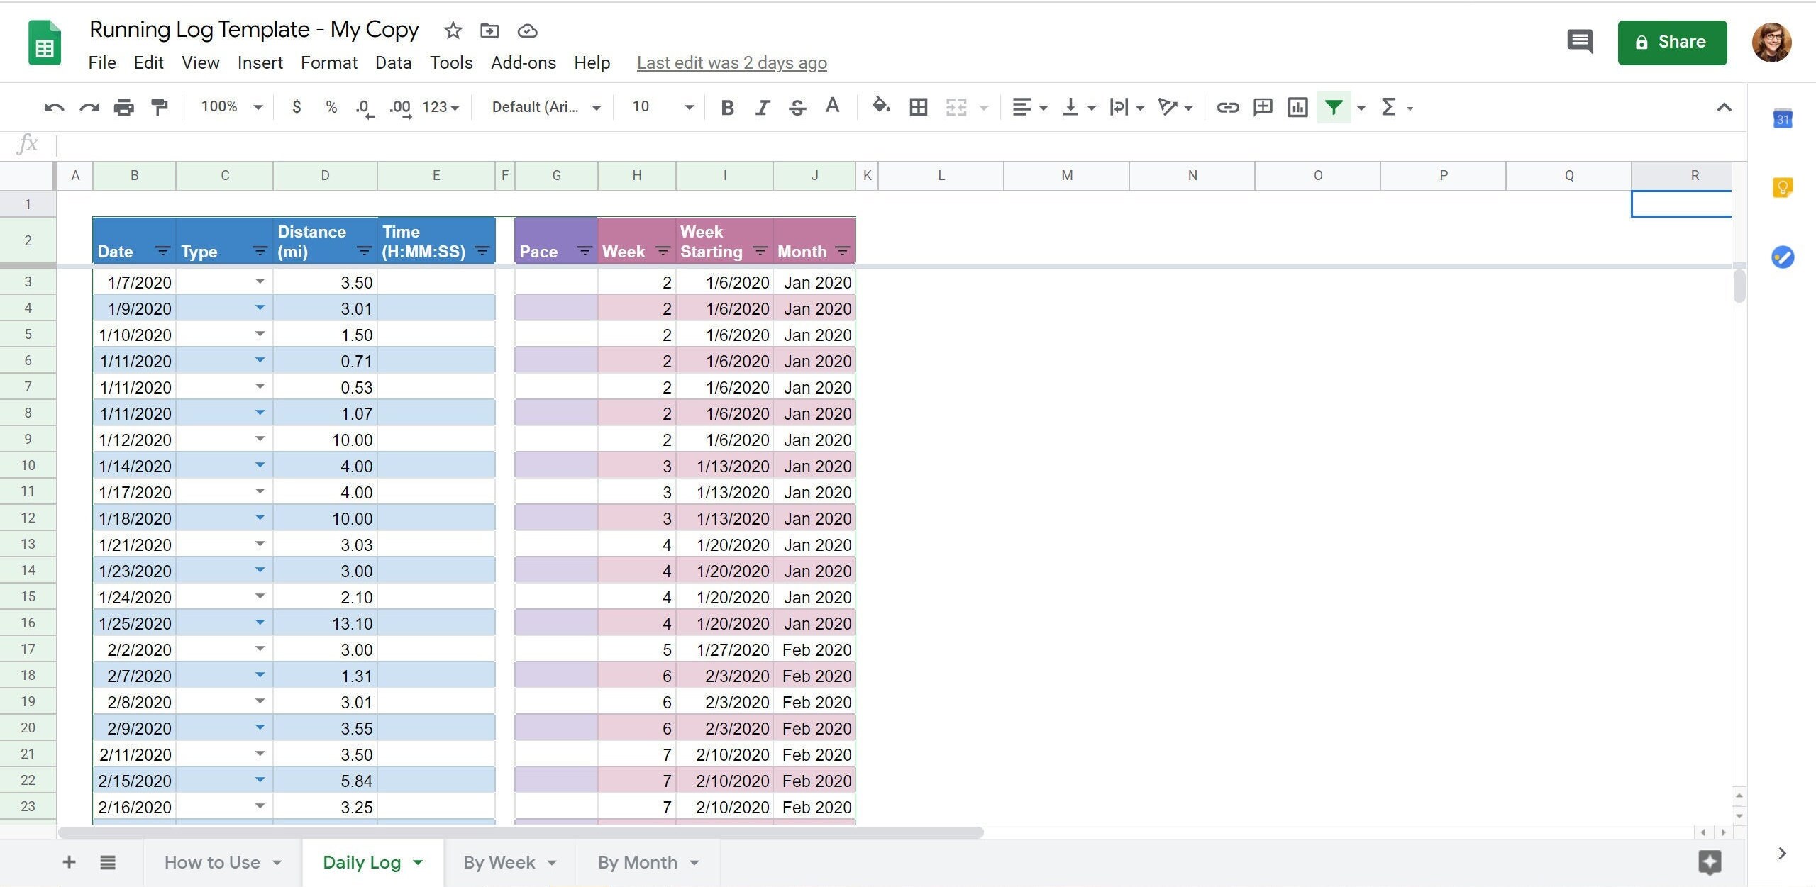Open the Functions (Σ) tool
Viewport: 1816px width, 887px height.
pos(1388,107)
